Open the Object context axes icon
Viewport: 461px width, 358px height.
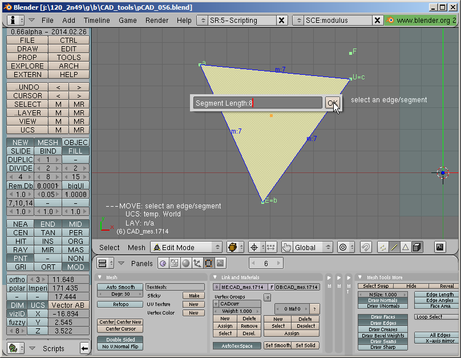pos(197,263)
